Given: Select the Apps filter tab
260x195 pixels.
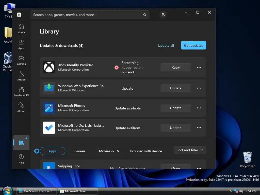Looking at the screenshot, I should pyautogui.click(x=53, y=151).
